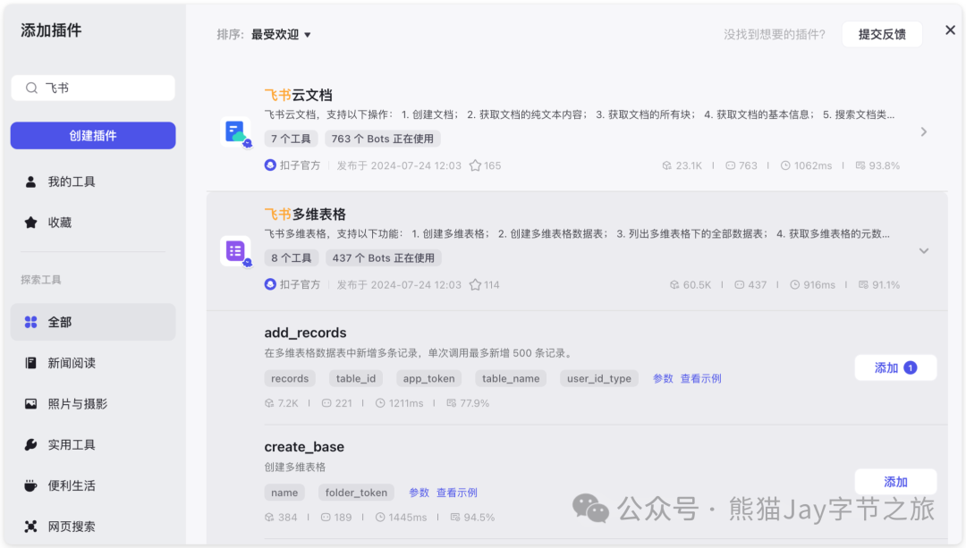The image size is (966, 548).
Task: Select the 实用工具 category
Action: point(93,444)
